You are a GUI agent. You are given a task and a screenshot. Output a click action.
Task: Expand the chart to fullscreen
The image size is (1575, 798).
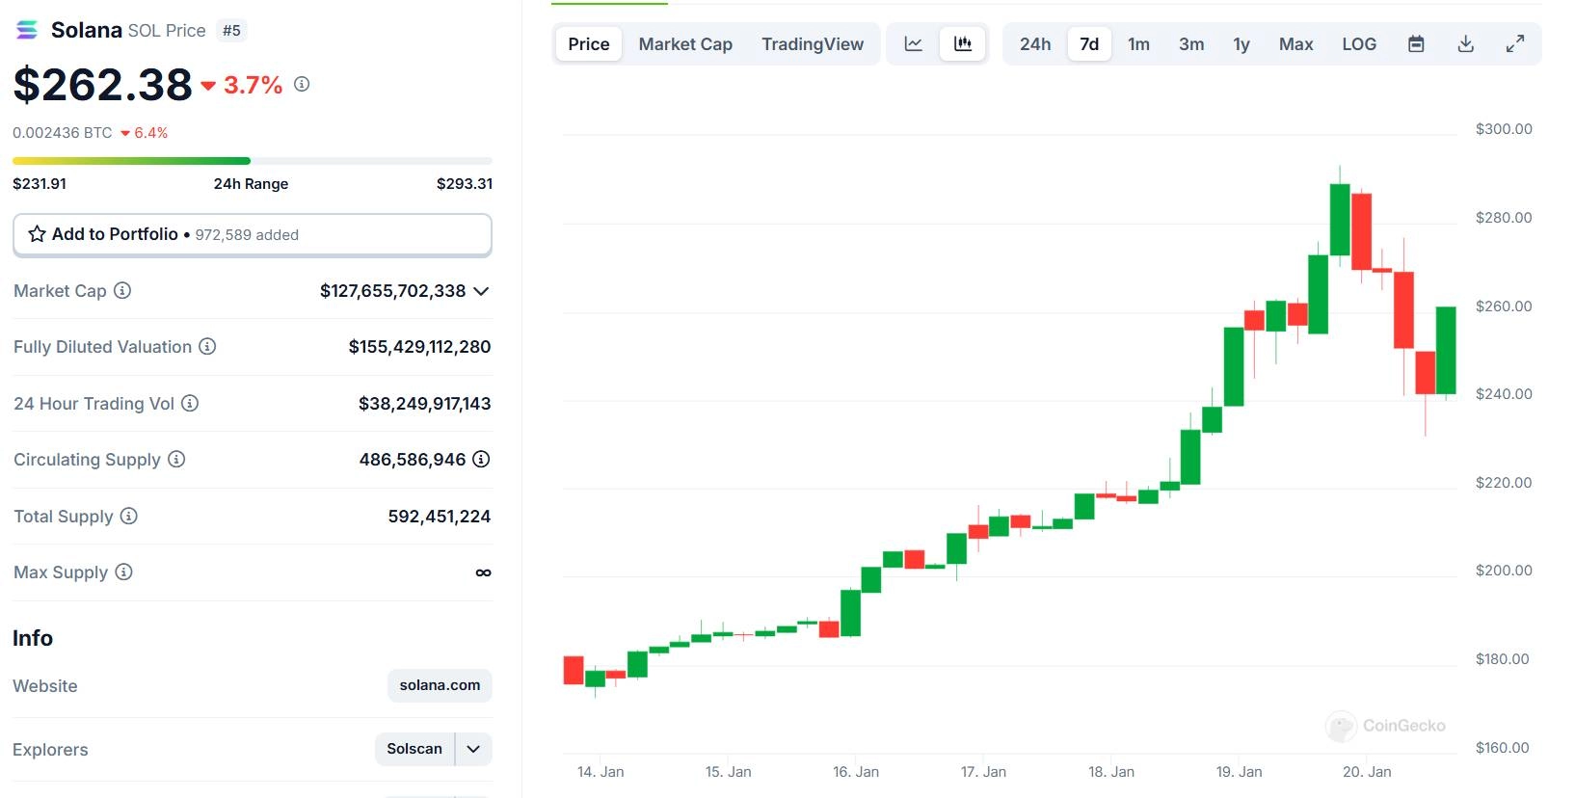click(x=1515, y=44)
